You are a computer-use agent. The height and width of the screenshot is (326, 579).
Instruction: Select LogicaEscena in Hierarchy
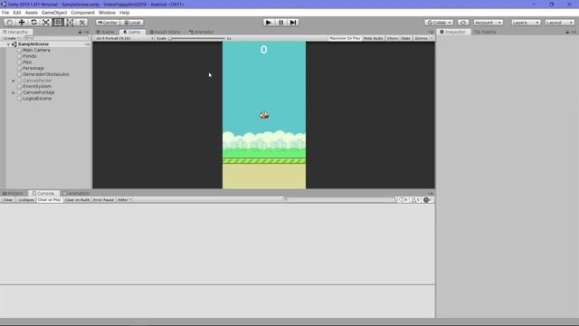pyautogui.click(x=37, y=99)
